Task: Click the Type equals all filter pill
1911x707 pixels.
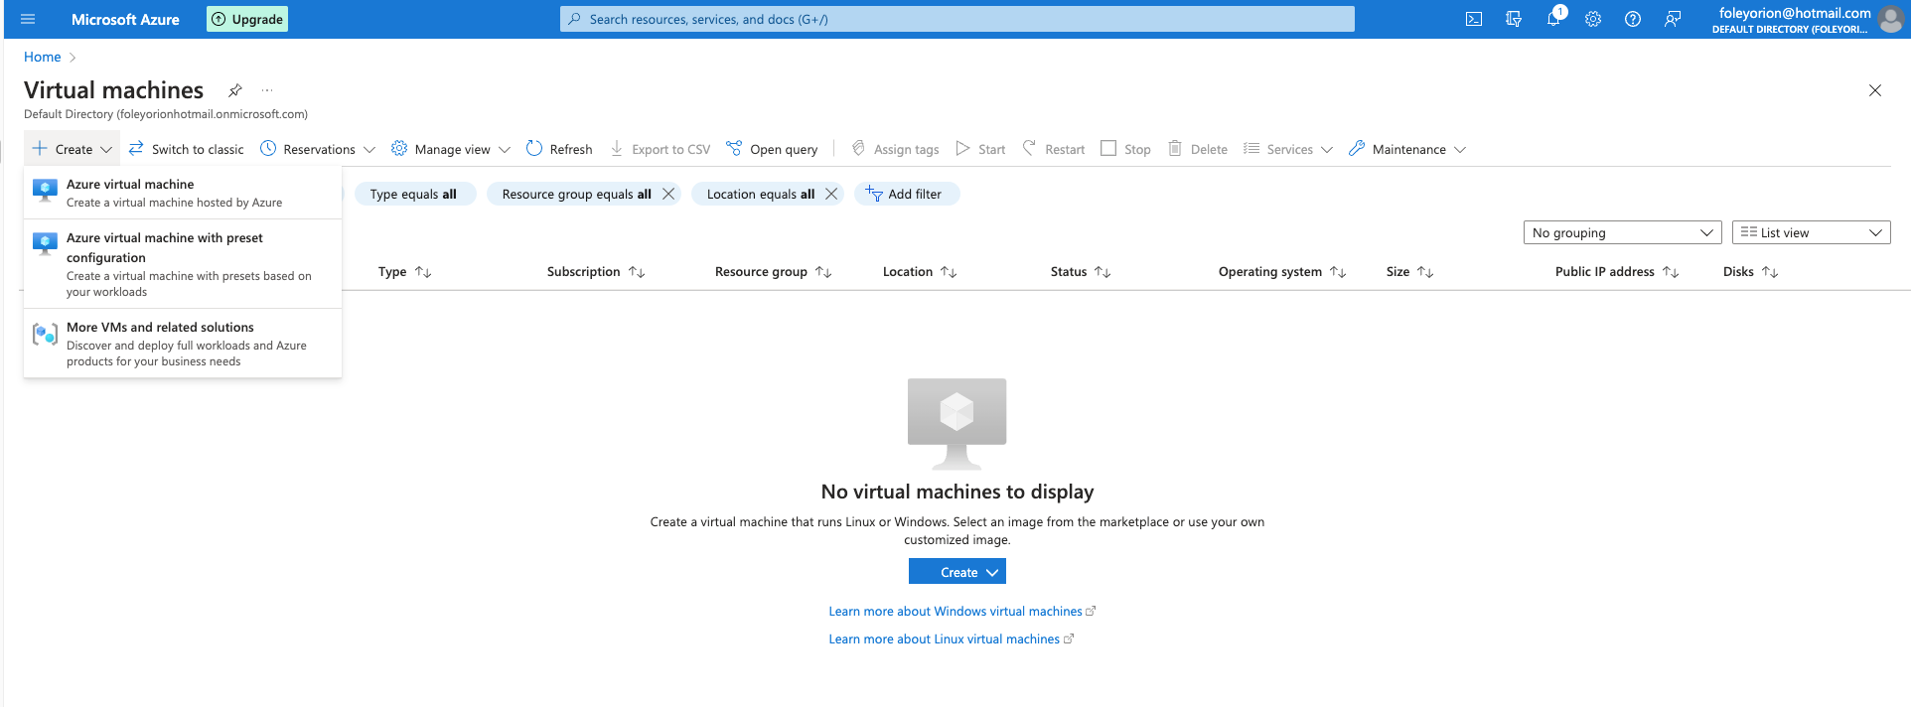Action: click(413, 194)
